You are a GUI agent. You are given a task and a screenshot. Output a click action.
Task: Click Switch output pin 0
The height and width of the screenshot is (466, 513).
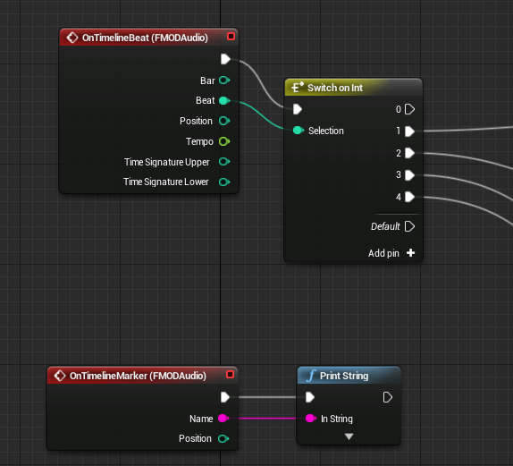pyautogui.click(x=409, y=109)
